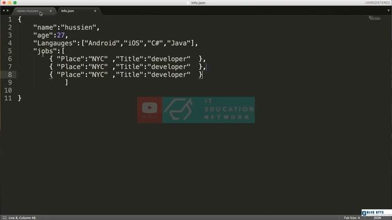Click line number 5 in gutter

pyautogui.click(x=10, y=51)
